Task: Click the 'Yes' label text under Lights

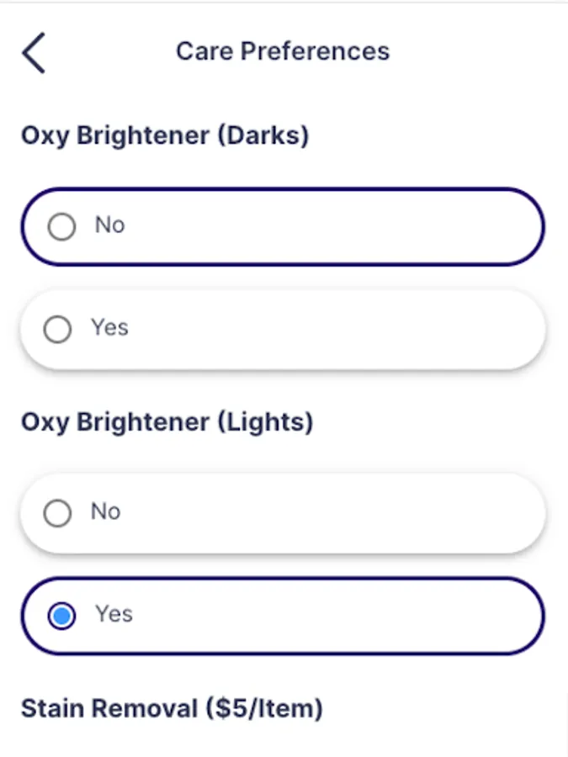Action: 114,614
